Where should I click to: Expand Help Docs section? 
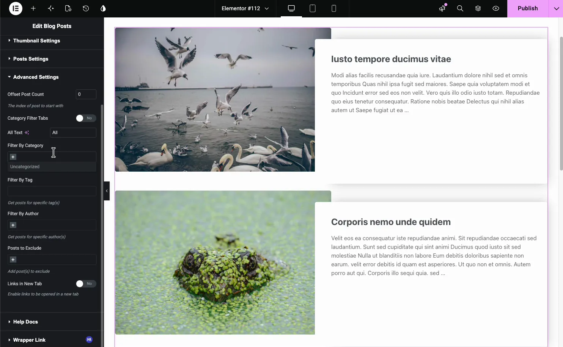point(52,322)
